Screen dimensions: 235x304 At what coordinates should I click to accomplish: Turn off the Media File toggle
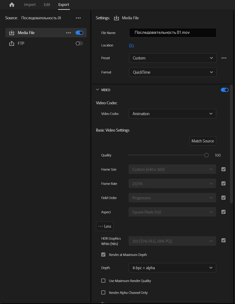coord(79,33)
